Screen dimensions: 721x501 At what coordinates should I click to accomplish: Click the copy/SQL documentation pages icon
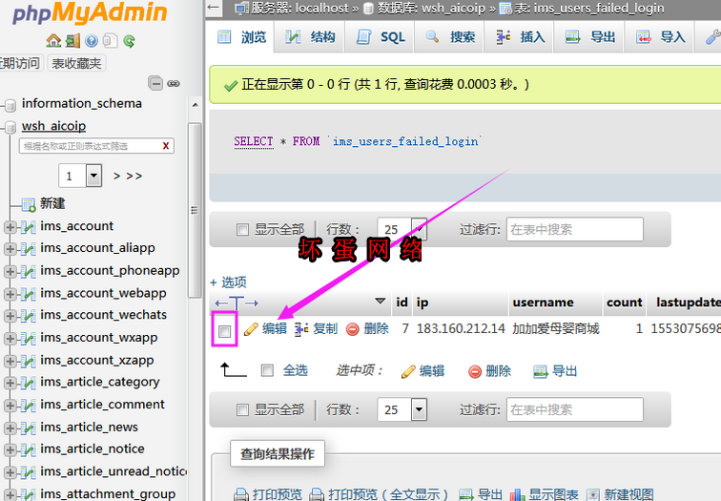110,41
